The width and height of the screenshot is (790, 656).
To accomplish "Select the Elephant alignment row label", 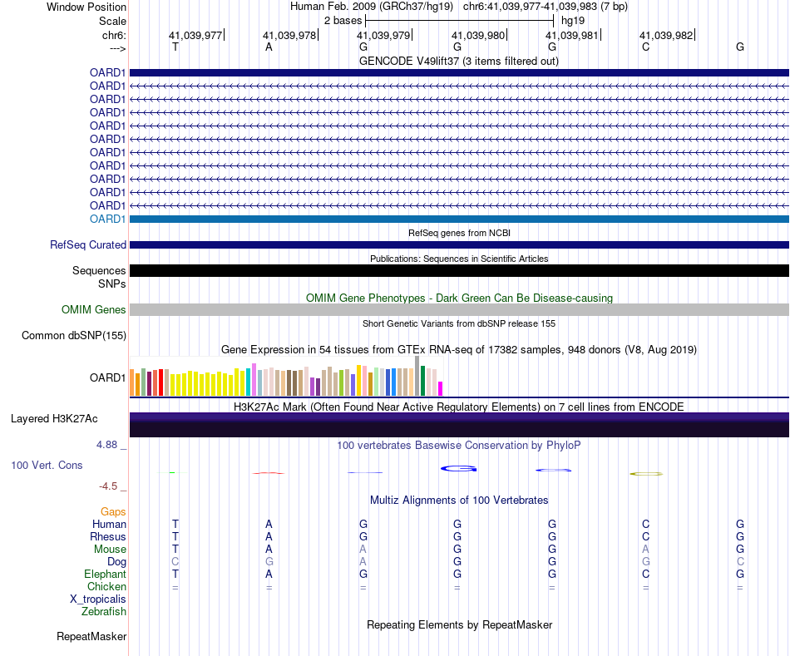I will (x=105, y=574).
